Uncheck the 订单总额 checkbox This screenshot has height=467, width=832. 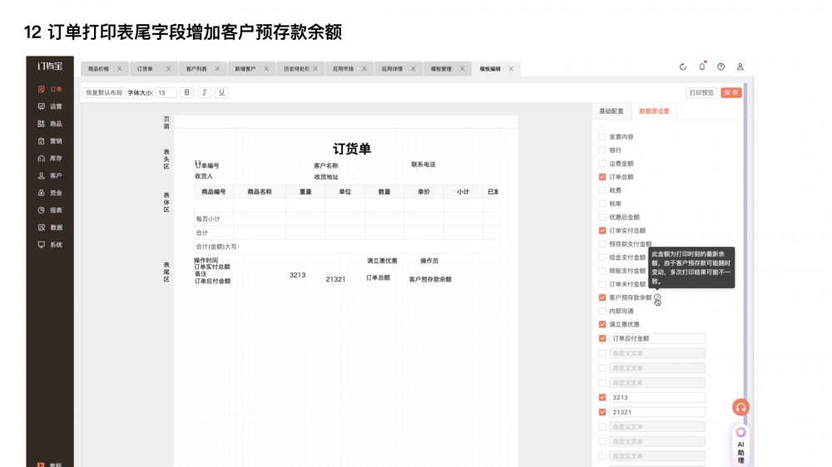[x=602, y=177]
